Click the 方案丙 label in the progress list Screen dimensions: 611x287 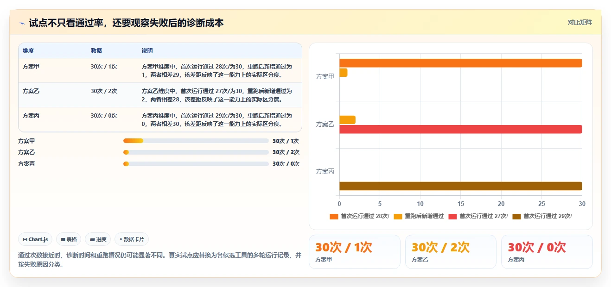point(26,164)
